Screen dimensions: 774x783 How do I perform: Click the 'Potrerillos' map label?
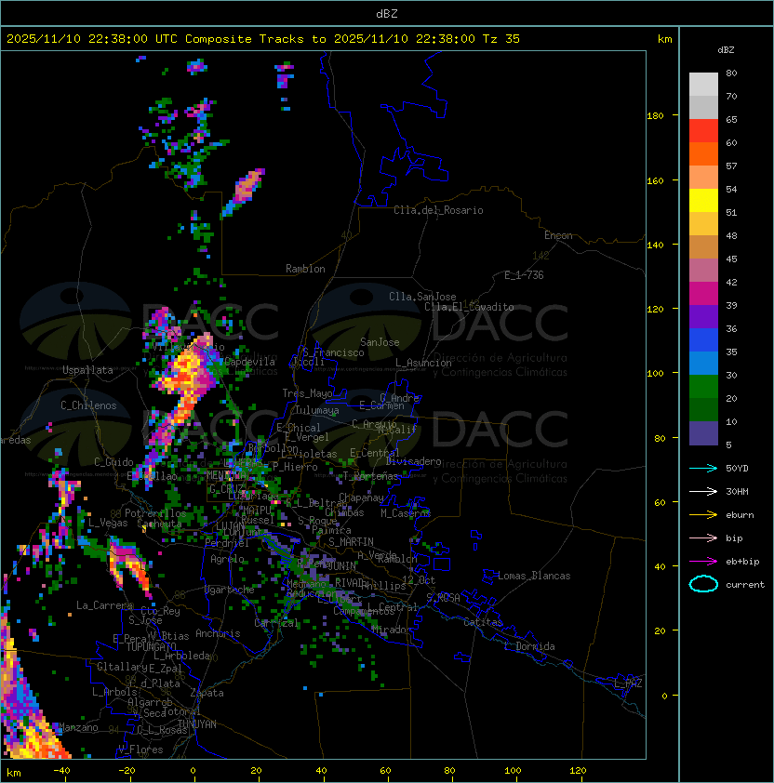(155, 513)
